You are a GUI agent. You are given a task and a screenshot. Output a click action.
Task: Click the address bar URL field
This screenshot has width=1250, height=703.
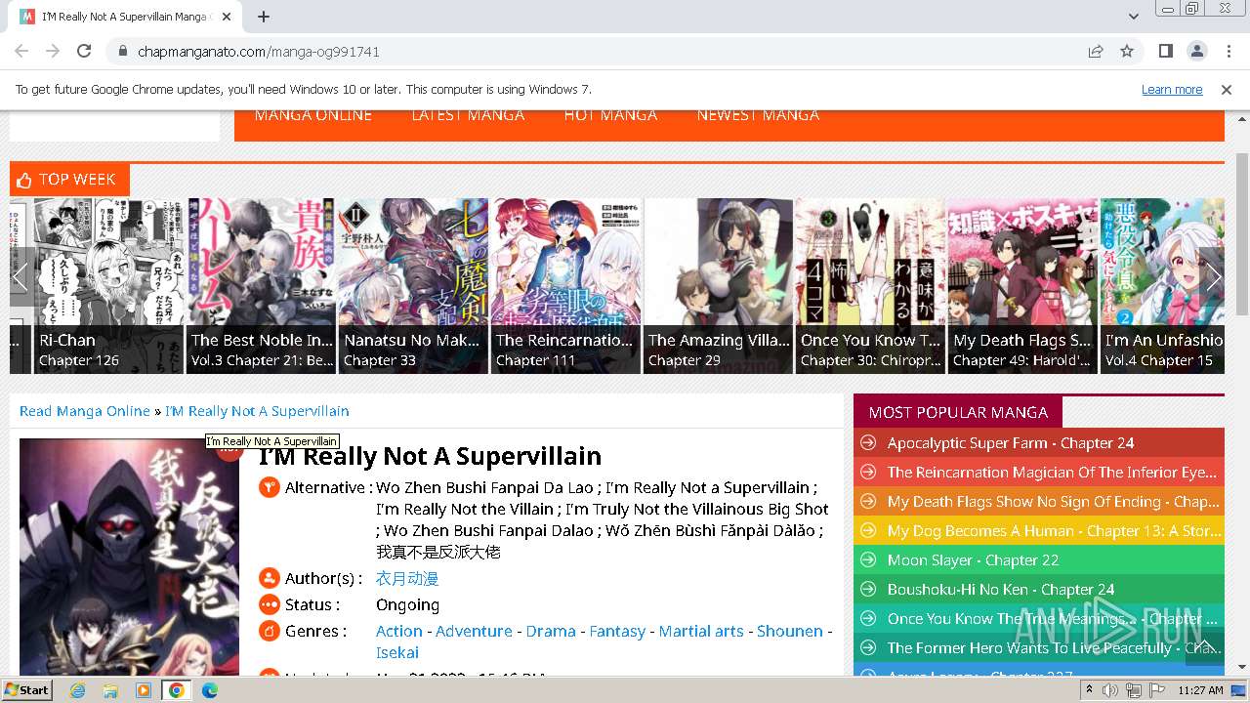[596, 51]
